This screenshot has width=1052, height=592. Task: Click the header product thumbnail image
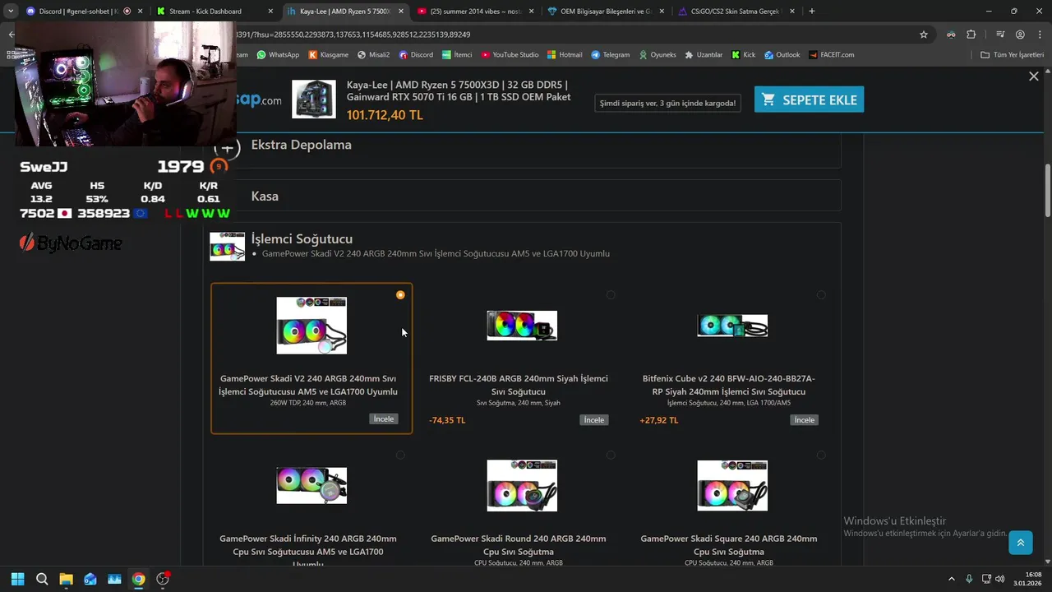(x=314, y=99)
